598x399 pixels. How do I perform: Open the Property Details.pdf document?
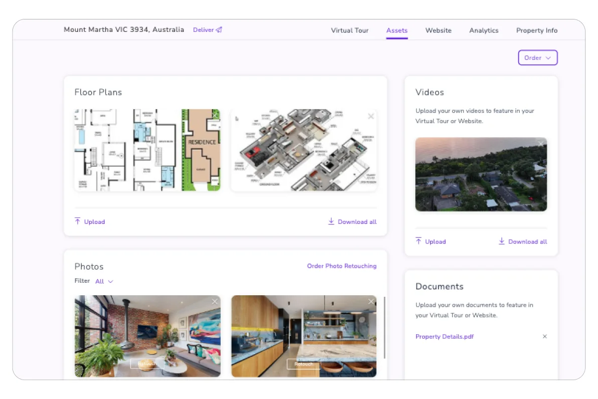445,337
